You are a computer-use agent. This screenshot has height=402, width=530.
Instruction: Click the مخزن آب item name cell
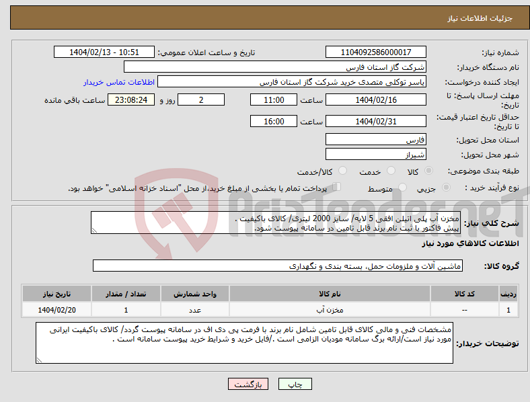tap(330, 310)
